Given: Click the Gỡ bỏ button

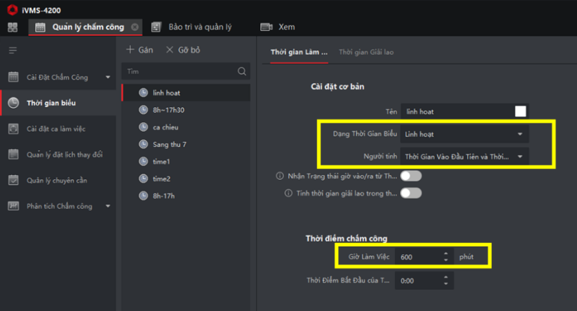Looking at the screenshot, I should [x=183, y=50].
